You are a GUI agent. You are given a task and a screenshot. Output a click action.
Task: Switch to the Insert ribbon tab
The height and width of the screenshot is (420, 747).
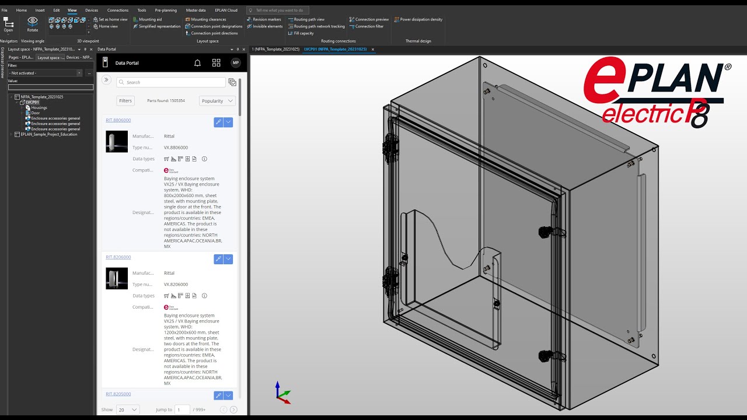[x=40, y=10]
